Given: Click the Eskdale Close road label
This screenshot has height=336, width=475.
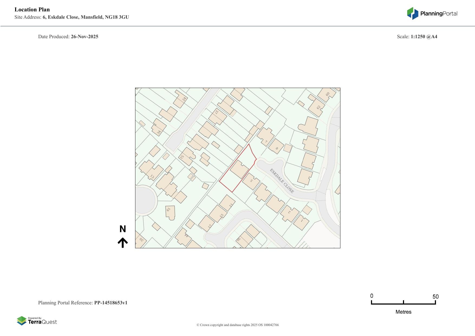Looking at the screenshot, I should click(282, 181).
